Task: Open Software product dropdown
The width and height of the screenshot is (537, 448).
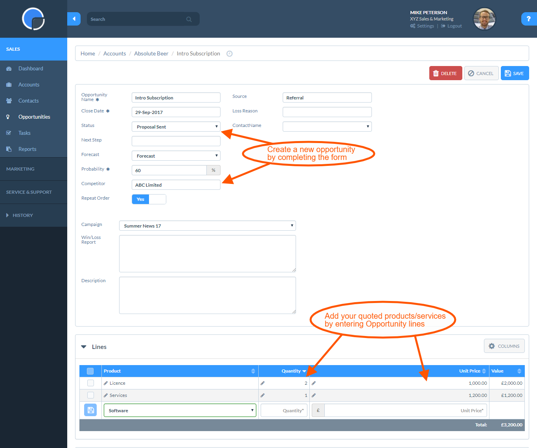Action: tap(180, 410)
